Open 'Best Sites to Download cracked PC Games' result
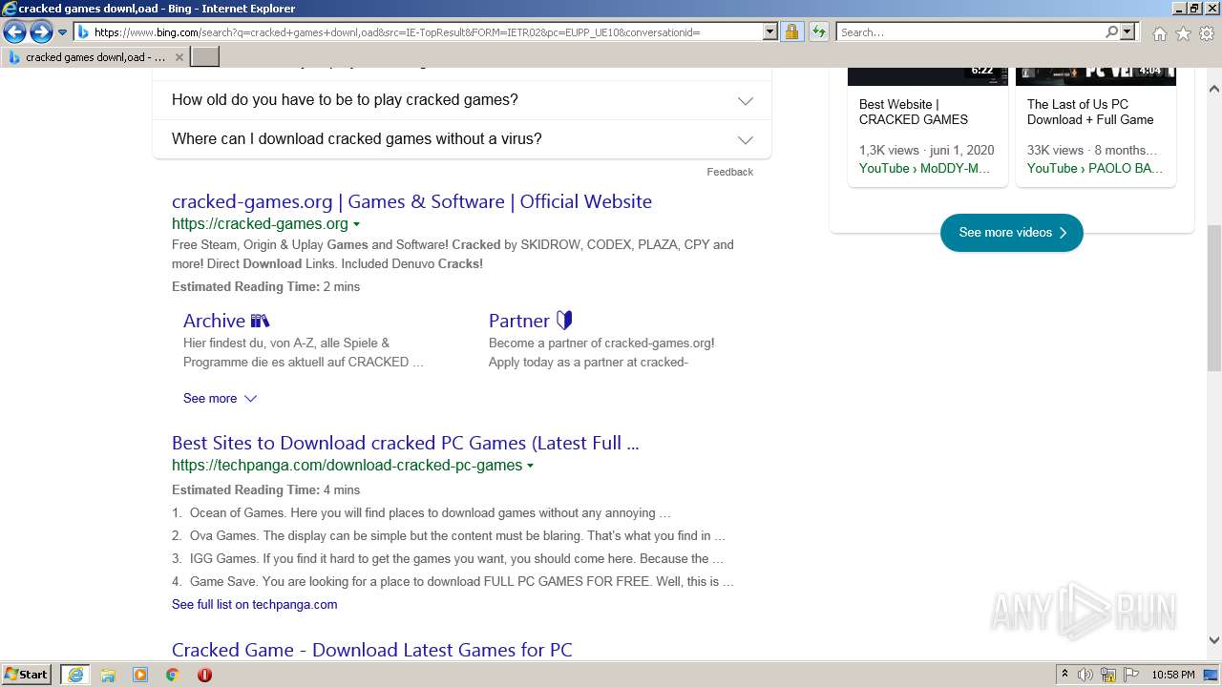This screenshot has width=1222, height=687. pos(405,443)
